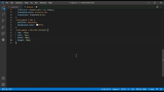Select the style.css tab
Viewport: 164px width, 92px height.
[x=30, y=7]
